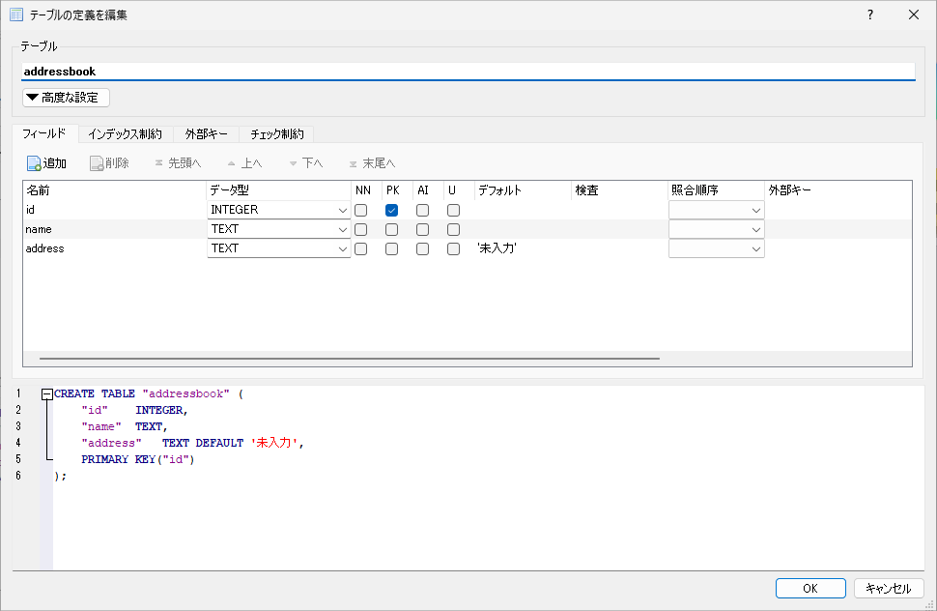Screen dimensions: 937x611
Task: Collapse the CREATE TABLE code fold marker
Action: pyautogui.click(x=46, y=394)
